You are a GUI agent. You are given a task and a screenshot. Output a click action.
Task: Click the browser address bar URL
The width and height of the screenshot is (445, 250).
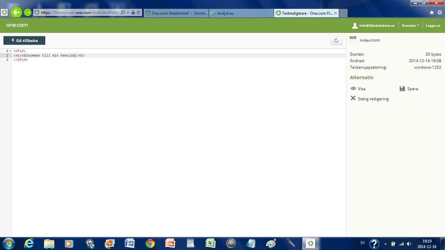80,13
